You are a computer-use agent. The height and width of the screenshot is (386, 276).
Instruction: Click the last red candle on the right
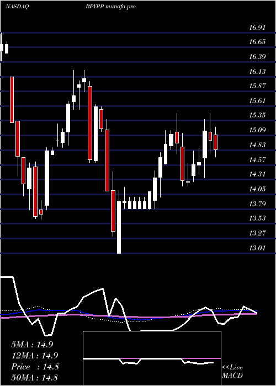point(216,142)
